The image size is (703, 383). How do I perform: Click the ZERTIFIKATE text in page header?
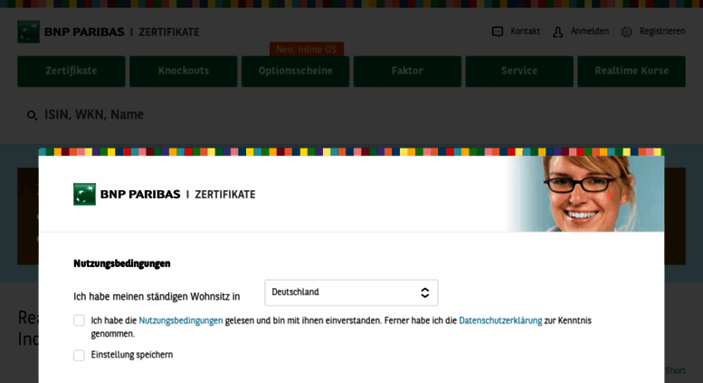click(169, 33)
